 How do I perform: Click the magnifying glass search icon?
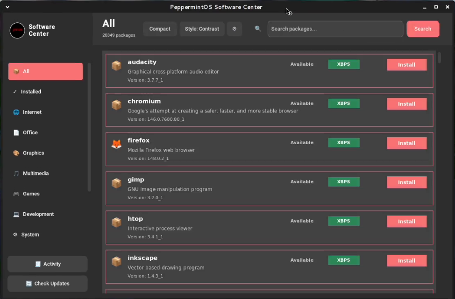tap(258, 29)
